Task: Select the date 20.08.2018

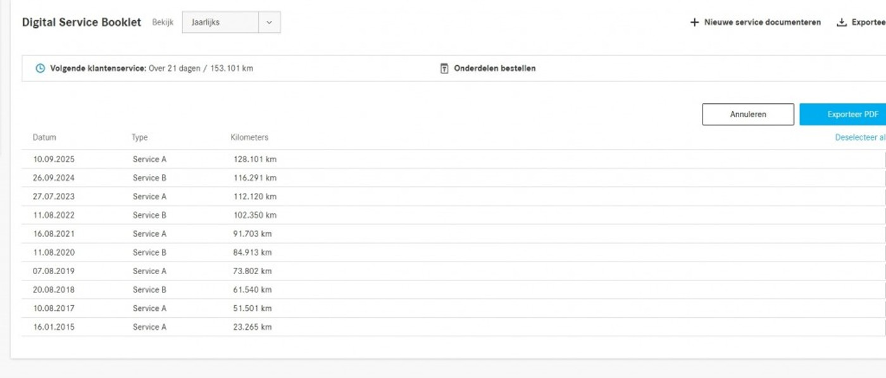Action: (x=54, y=290)
